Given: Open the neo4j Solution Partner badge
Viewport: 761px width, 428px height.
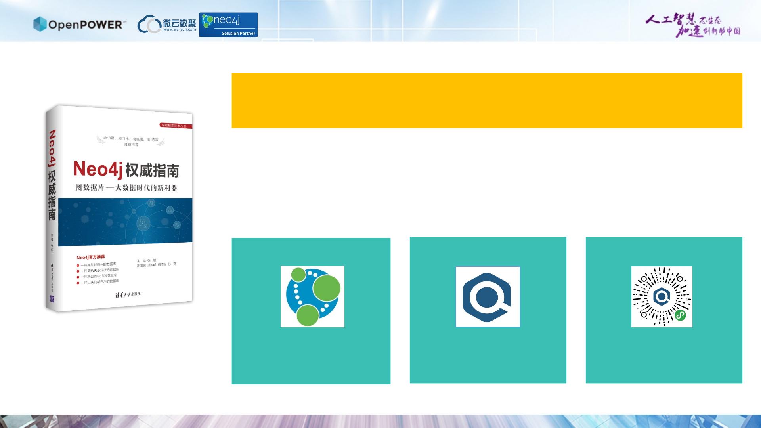Looking at the screenshot, I should tap(228, 25).
